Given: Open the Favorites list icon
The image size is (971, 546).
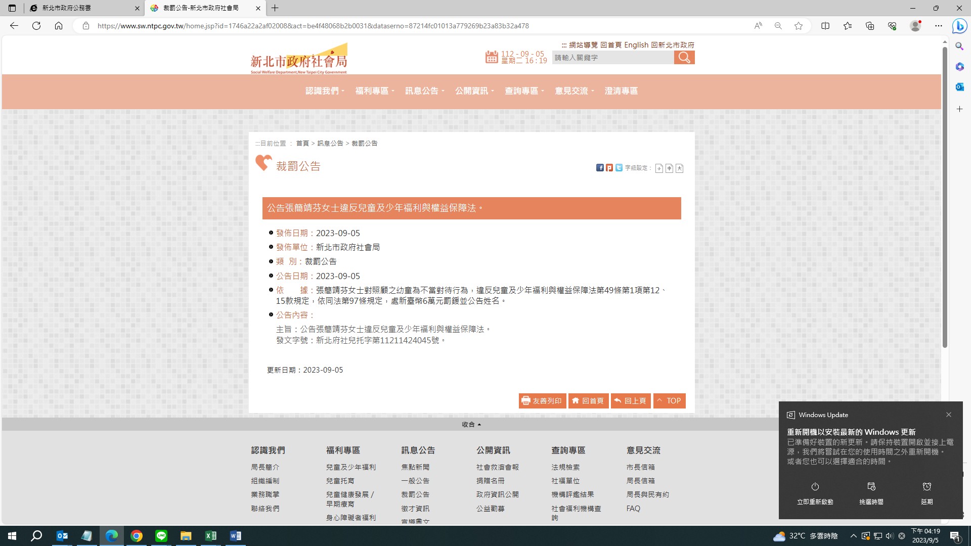Looking at the screenshot, I should 848,26.
